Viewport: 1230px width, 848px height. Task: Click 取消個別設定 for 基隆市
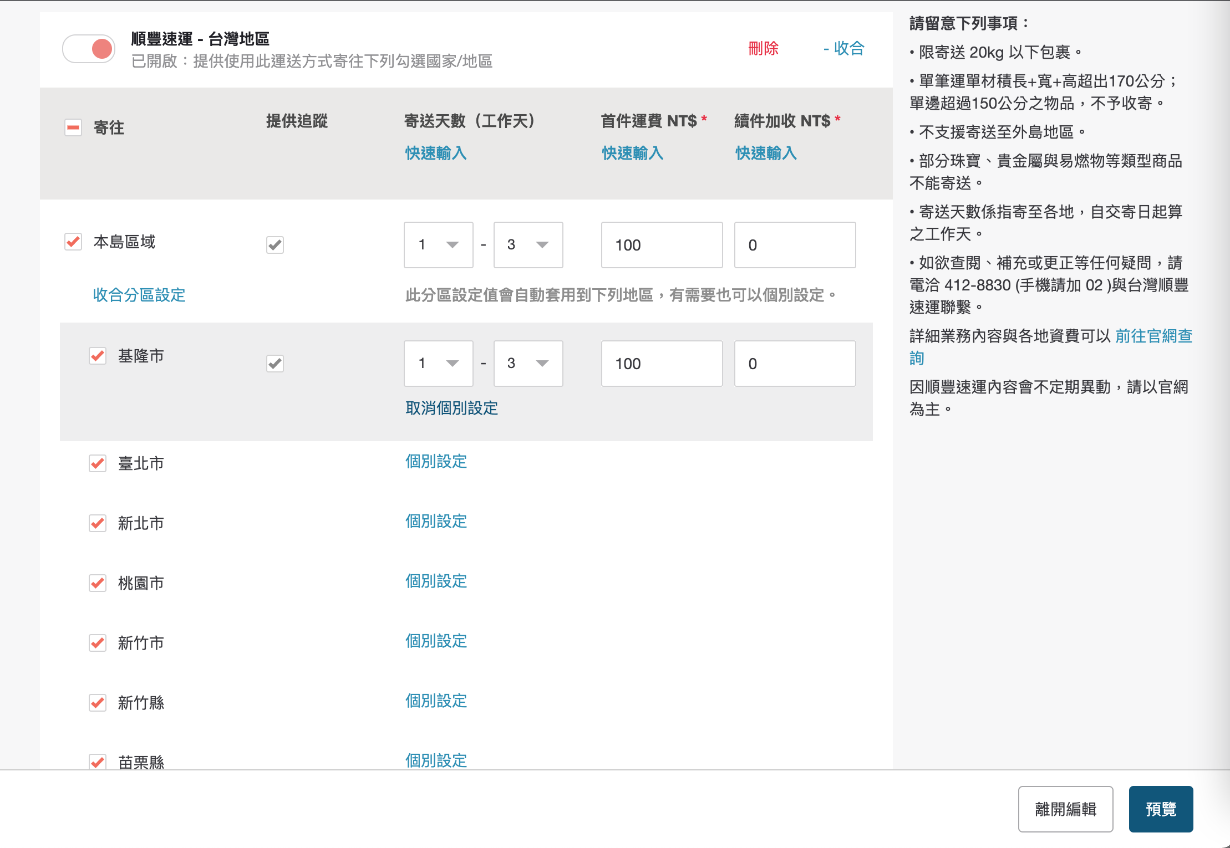coord(451,408)
